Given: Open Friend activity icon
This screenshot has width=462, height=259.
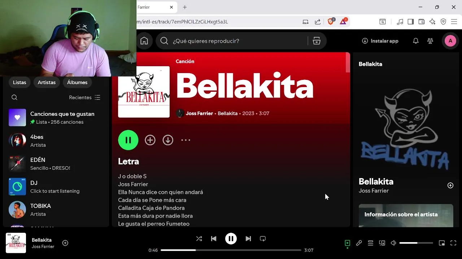Looking at the screenshot, I should [x=430, y=41].
